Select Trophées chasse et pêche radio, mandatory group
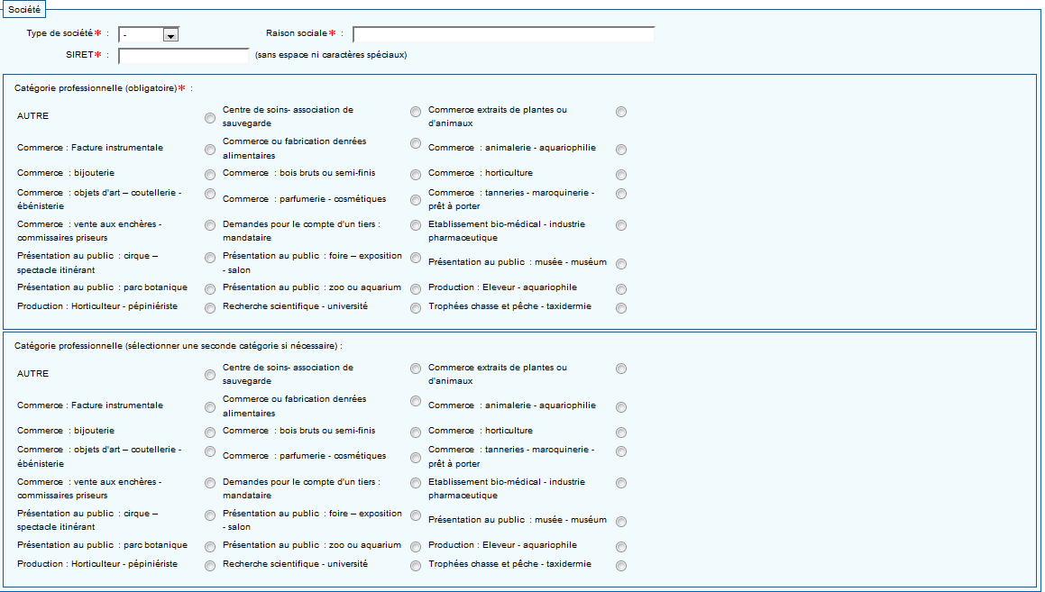This screenshot has height=592, width=1045. pos(621,308)
